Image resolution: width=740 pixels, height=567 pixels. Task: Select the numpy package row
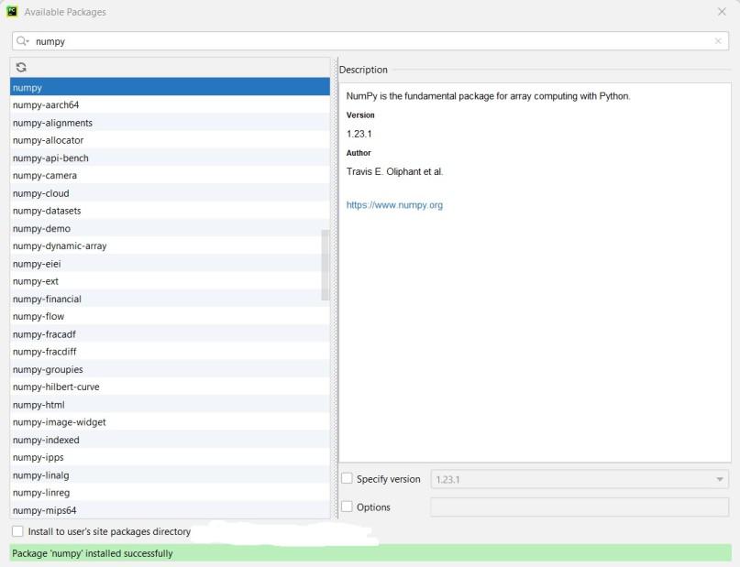(x=170, y=87)
